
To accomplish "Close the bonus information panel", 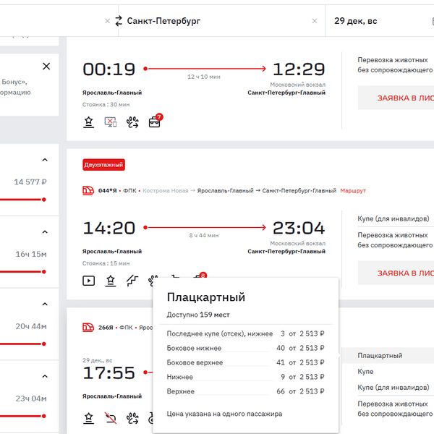I will pos(46,66).
